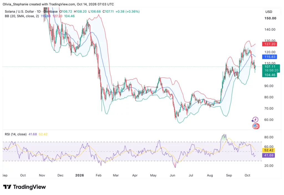
Task: Click the purple lightning bolt event icon
Action: pyautogui.click(x=255, y=120)
